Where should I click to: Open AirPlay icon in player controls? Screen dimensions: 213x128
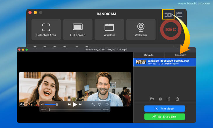tap(99, 104)
